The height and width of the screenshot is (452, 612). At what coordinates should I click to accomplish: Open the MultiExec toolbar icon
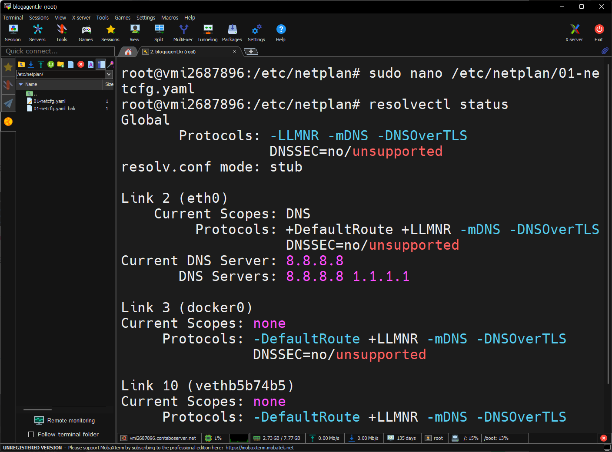pyautogui.click(x=183, y=33)
